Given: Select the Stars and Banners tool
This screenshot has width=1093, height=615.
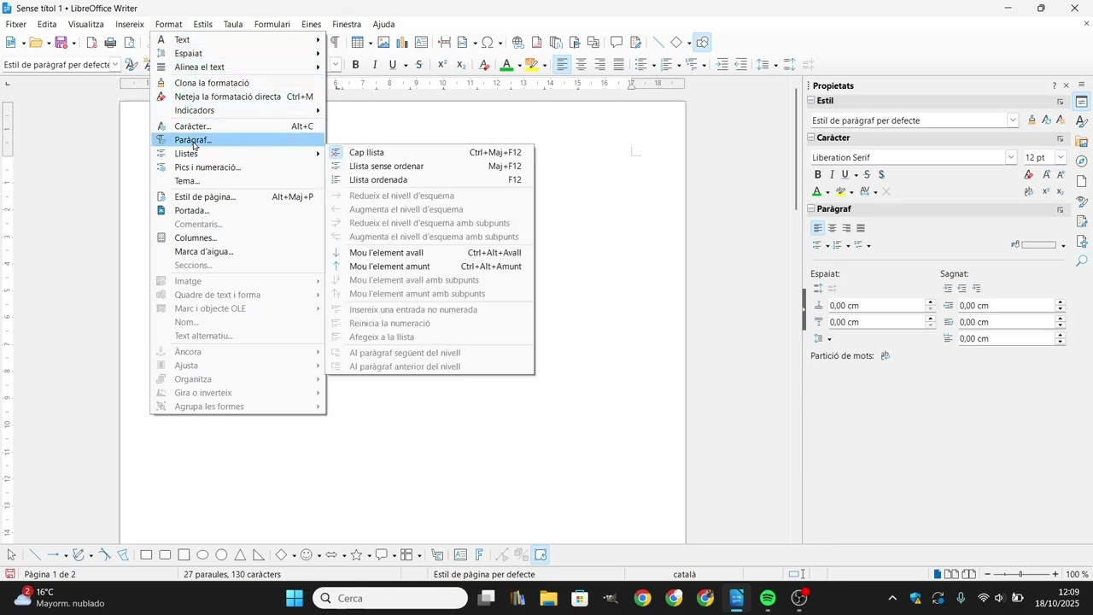Looking at the screenshot, I should tap(356, 555).
